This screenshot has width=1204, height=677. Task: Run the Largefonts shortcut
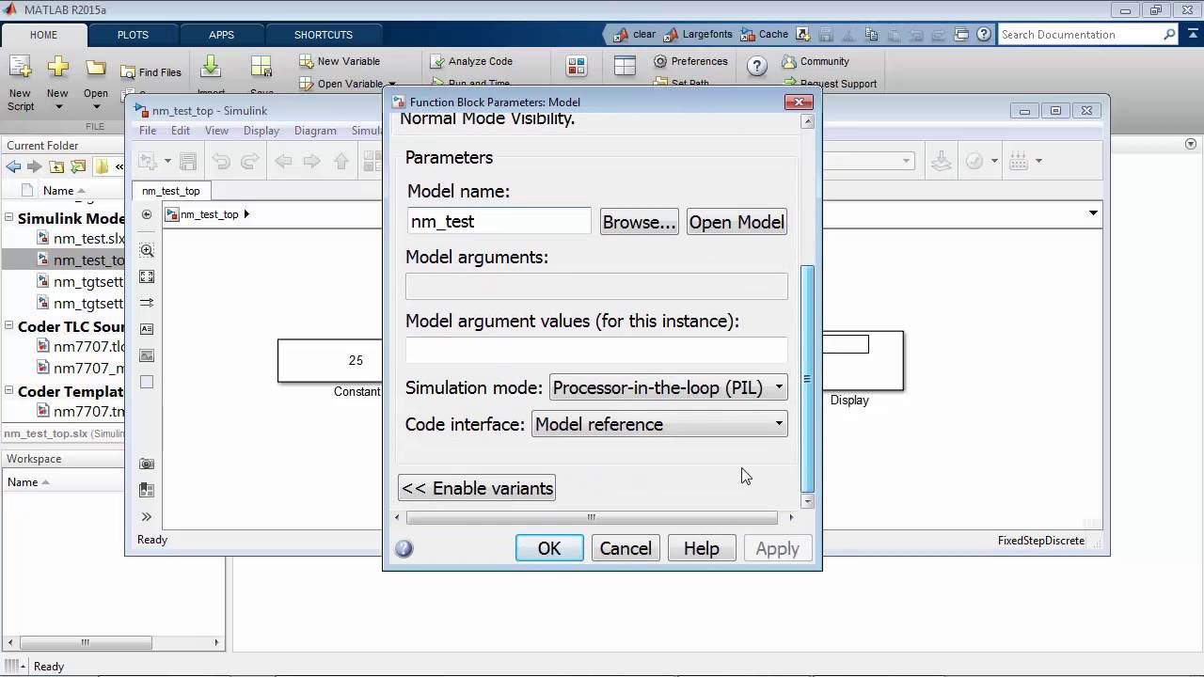(697, 35)
